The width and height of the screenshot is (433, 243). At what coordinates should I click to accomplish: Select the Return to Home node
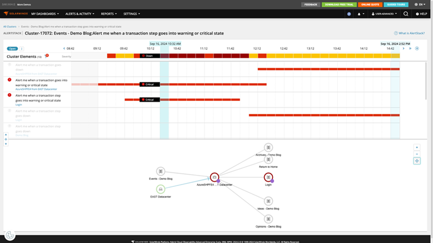click(268, 160)
